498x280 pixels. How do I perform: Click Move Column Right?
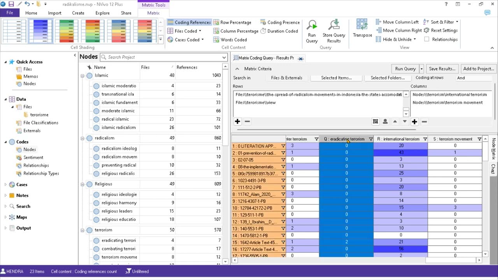tap(399, 30)
